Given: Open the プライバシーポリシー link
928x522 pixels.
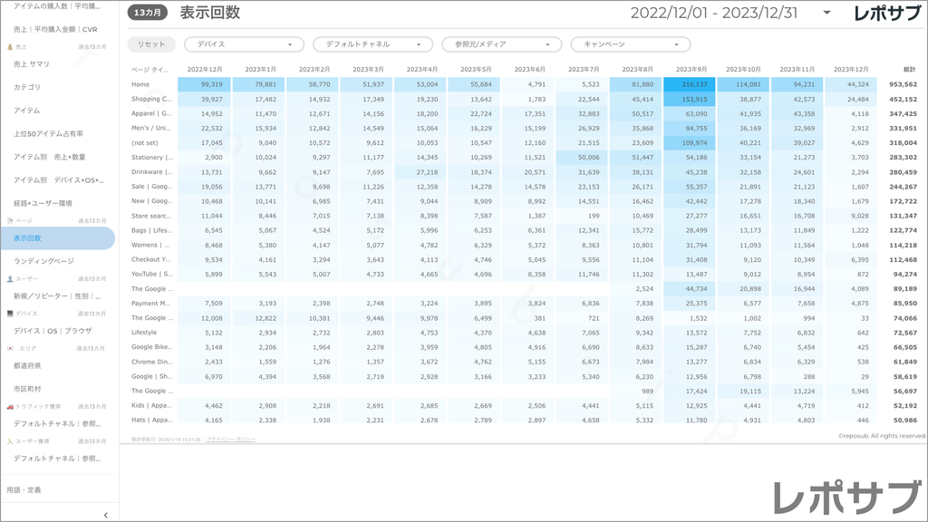Looking at the screenshot, I should pos(230,439).
